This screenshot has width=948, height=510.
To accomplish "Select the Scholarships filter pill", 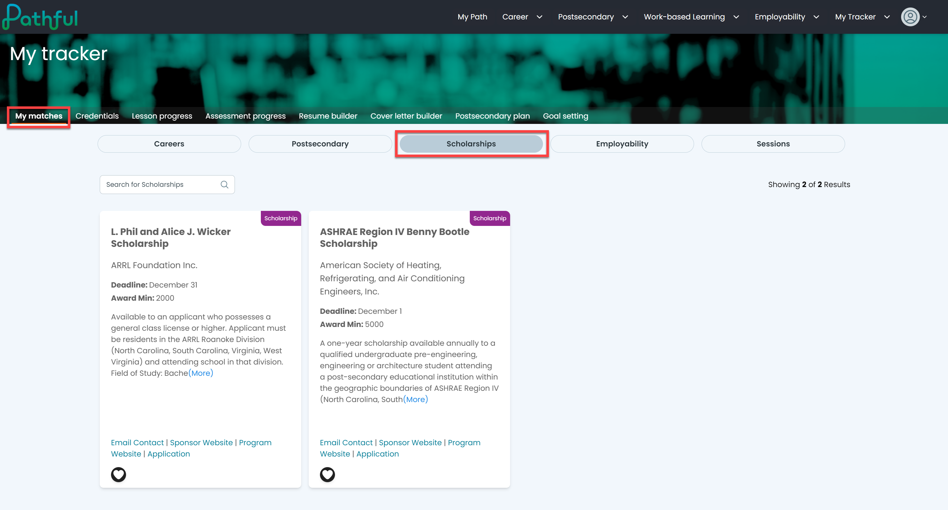I will (471, 144).
